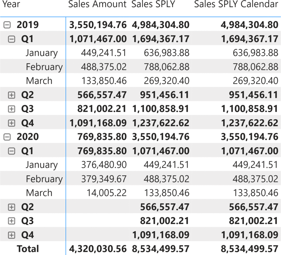281x255 pixels.
Task: Sort by Sales Amount column header
Action: (97, 4)
